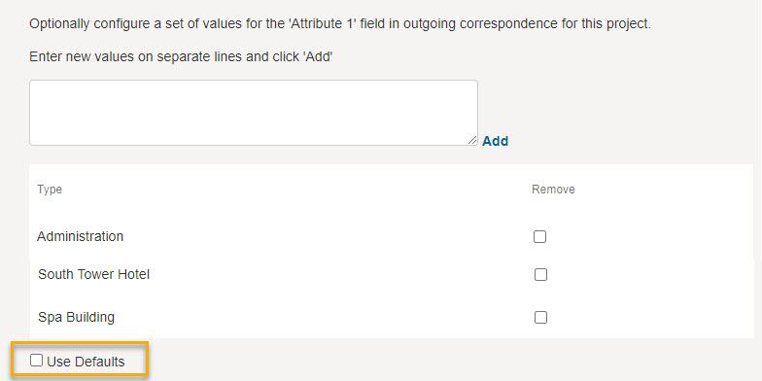This screenshot has width=762, height=381.
Task: Click the Spa Building value row
Action: pyautogui.click(x=391, y=317)
